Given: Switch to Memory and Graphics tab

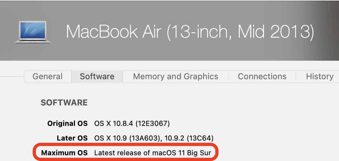Looking at the screenshot, I should coord(176,76).
